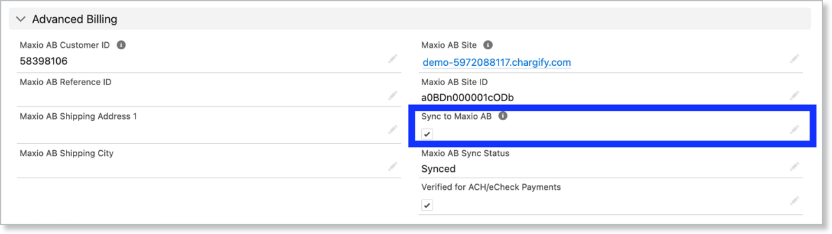The width and height of the screenshot is (832, 234).
Task: Edit the Maxio AB Shipping Address 1 field
Action: tap(392, 130)
